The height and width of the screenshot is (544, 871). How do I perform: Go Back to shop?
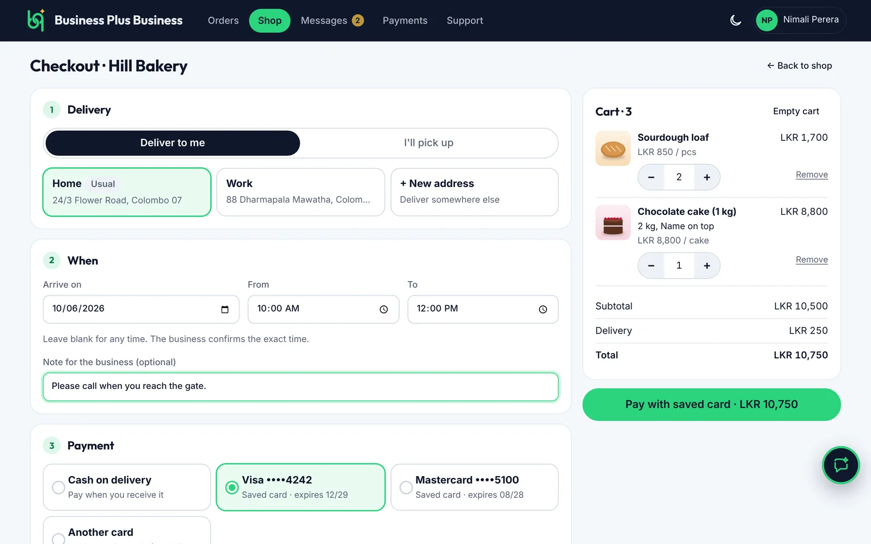pyautogui.click(x=799, y=66)
